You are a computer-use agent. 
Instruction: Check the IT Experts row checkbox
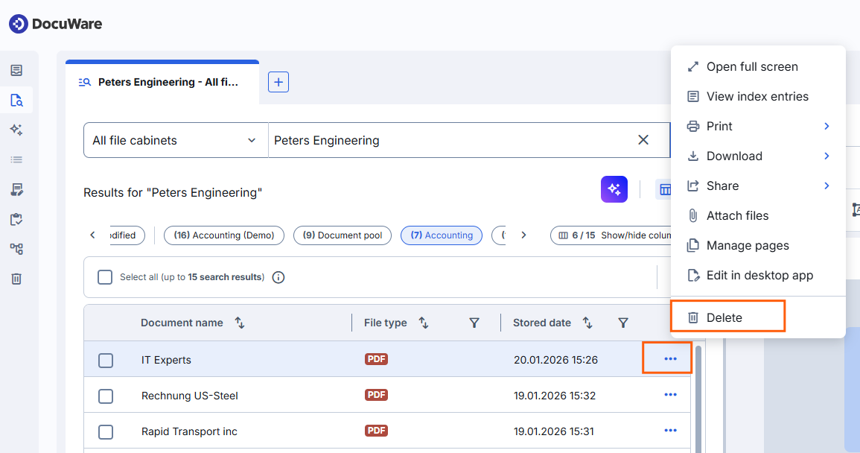tap(106, 360)
